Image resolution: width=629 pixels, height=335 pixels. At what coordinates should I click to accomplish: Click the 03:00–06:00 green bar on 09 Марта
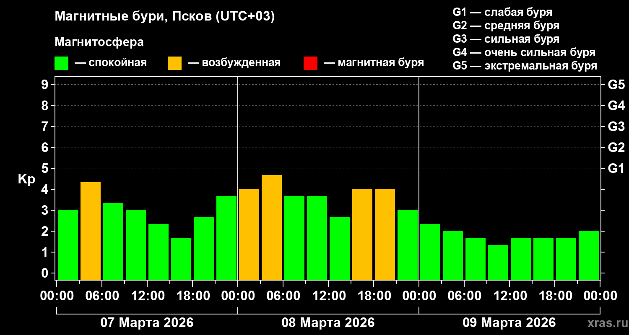click(x=453, y=255)
